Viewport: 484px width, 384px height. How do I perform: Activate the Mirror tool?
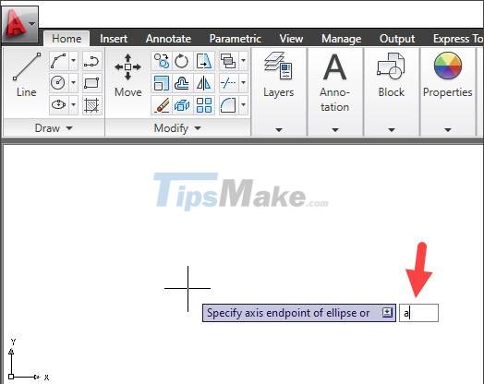coord(204,83)
